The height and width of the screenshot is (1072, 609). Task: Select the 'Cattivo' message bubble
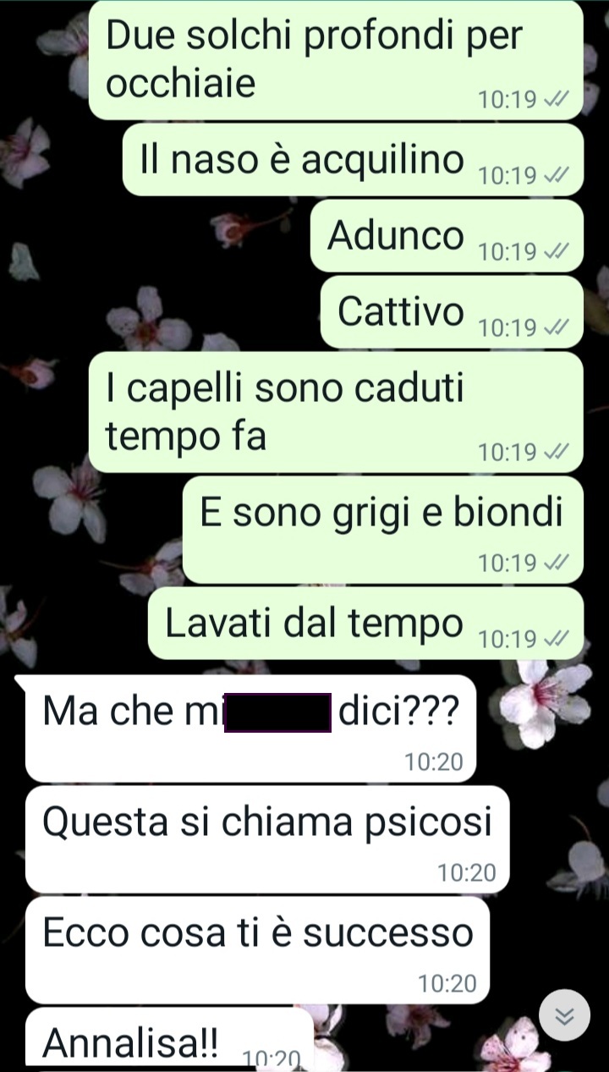[452, 312]
